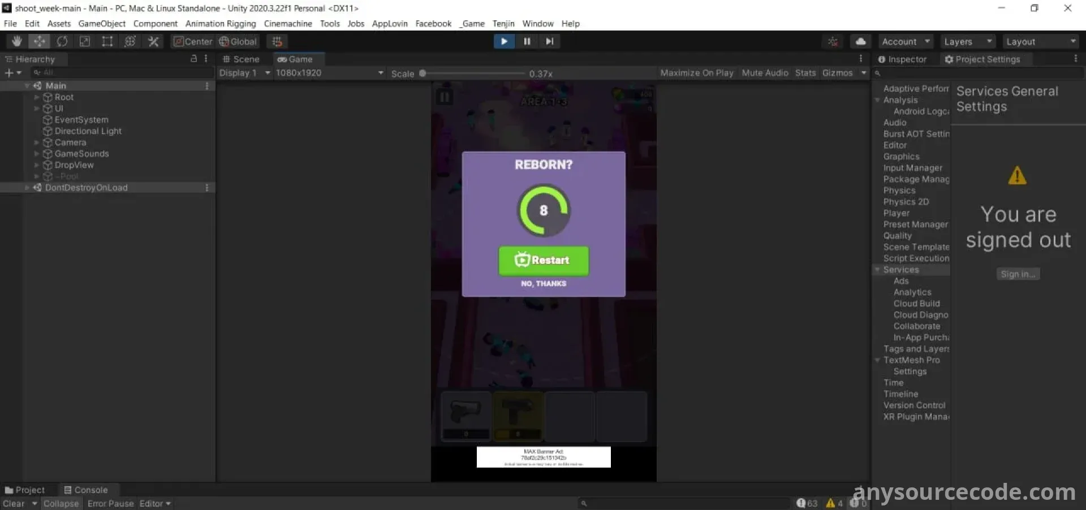Select the Rect Transform tool

click(107, 41)
